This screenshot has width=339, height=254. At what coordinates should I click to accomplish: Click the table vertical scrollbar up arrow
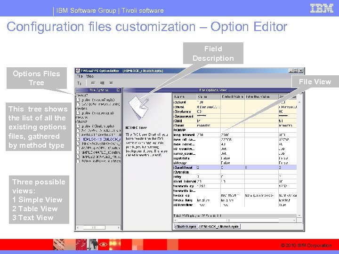[299, 102]
